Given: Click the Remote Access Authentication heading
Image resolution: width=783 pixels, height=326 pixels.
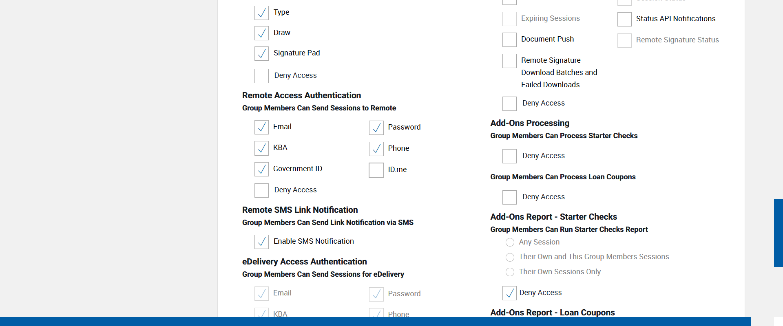Looking at the screenshot, I should click(301, 95).
